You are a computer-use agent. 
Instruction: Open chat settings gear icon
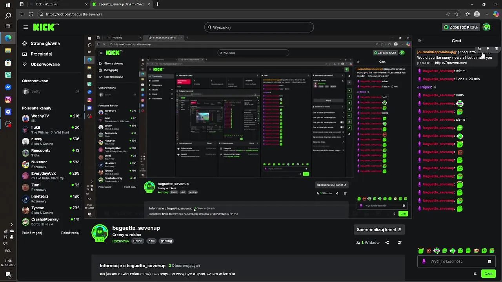pyautogui.click(x=475, y=274)
